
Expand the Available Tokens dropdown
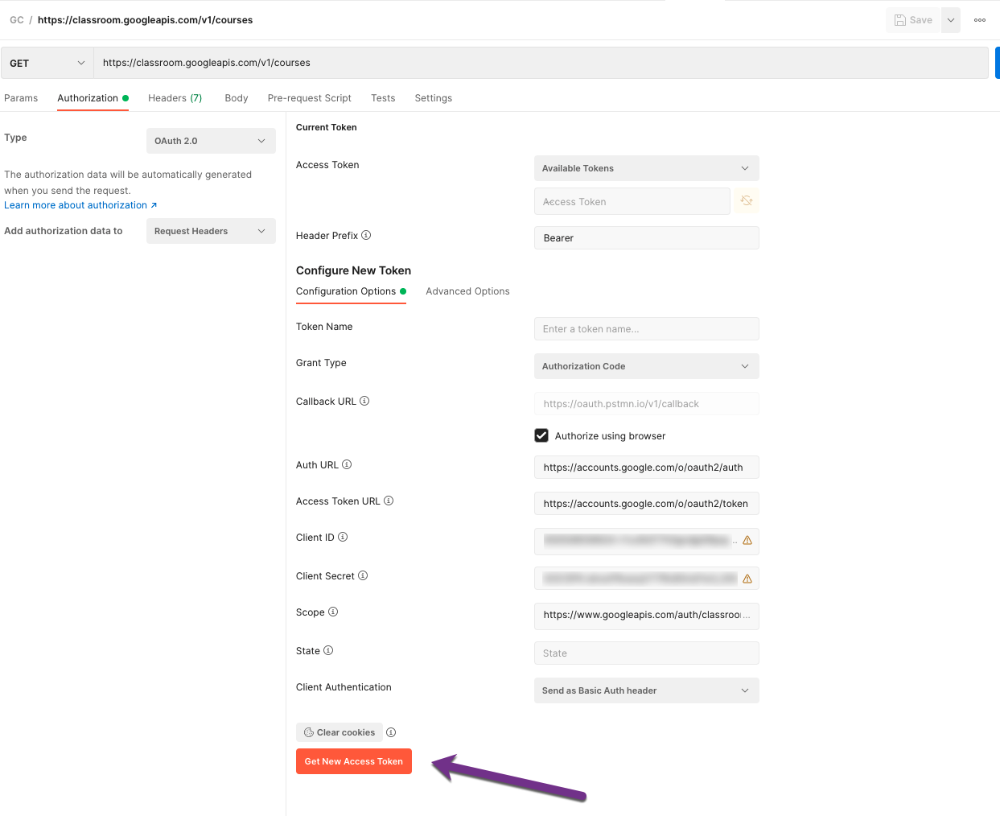(x=646, y=168)
